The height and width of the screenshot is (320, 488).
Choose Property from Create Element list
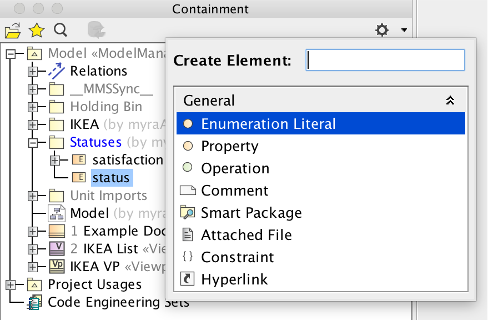pos(321,146)
